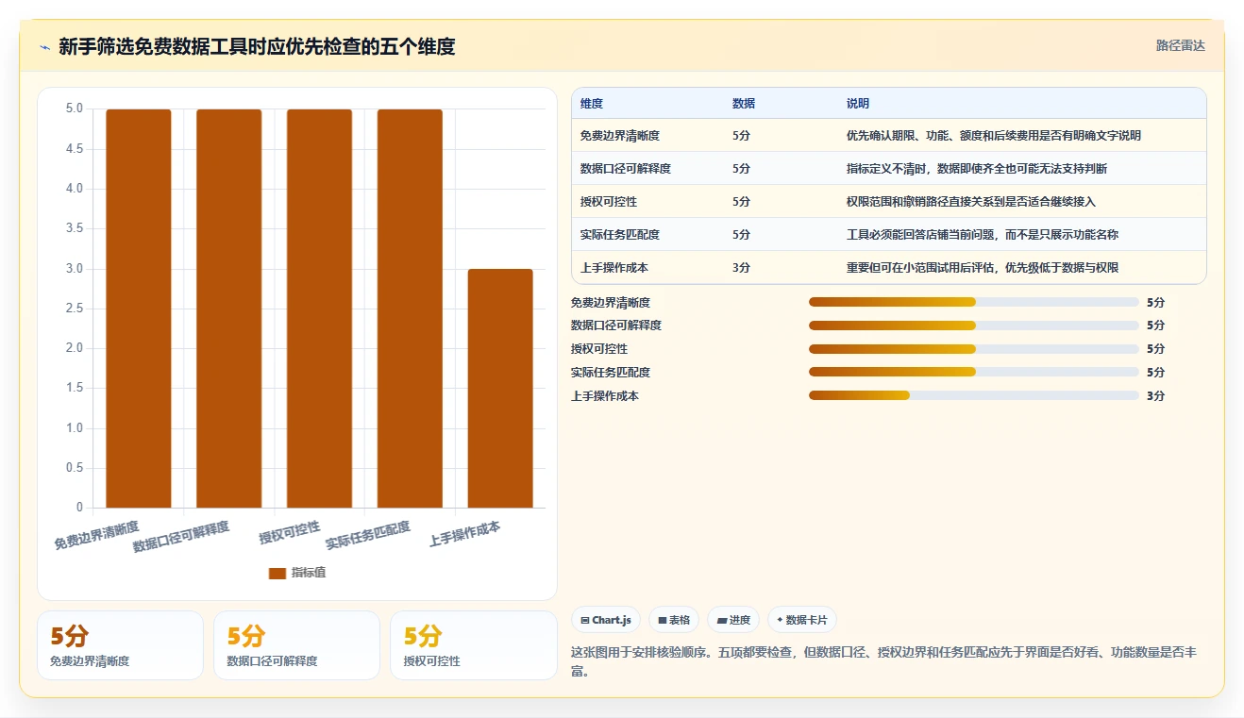Screen dimensions: 1244x718
Task: Click the 数据口径可解释度 progress bar
Action: click(974, 326)
